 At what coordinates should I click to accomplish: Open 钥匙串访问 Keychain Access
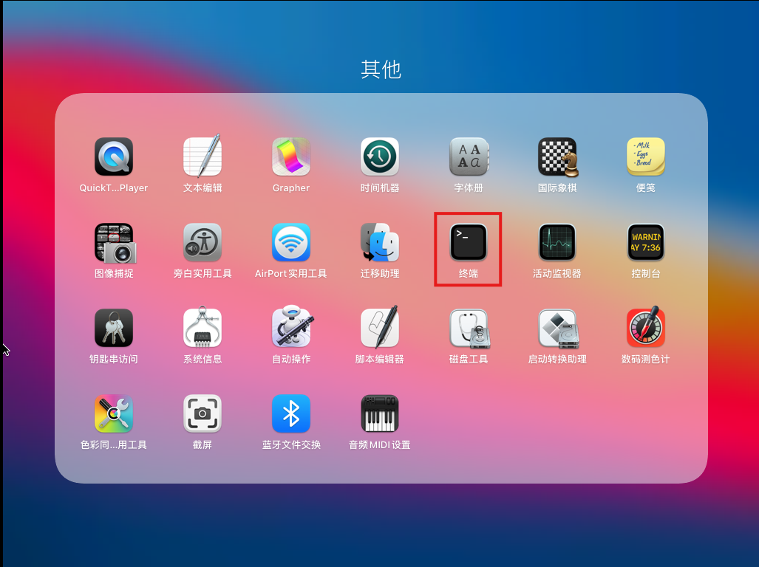pos(114,328)
